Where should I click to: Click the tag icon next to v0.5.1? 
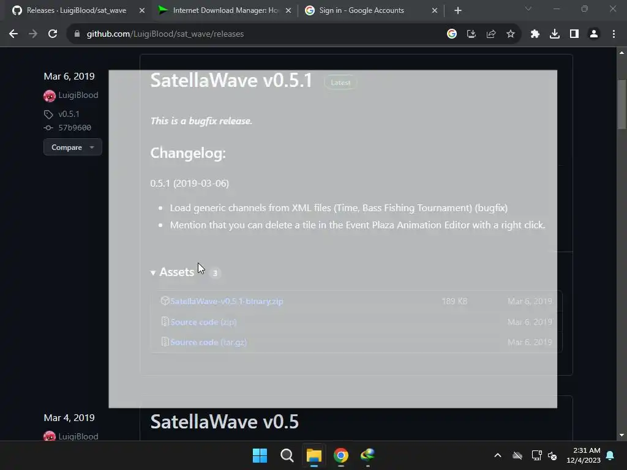point(48,114)
